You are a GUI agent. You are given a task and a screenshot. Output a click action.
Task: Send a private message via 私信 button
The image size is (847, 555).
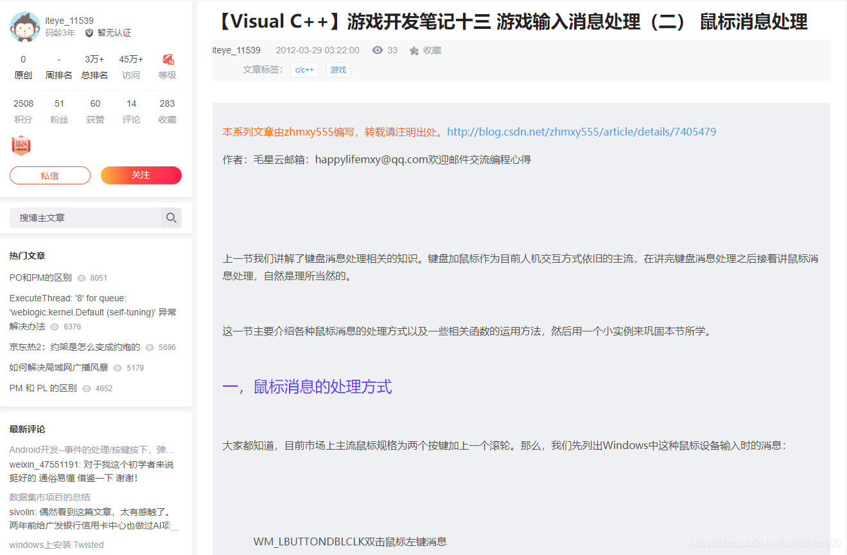pyautogui.click(x=50, y=175)
